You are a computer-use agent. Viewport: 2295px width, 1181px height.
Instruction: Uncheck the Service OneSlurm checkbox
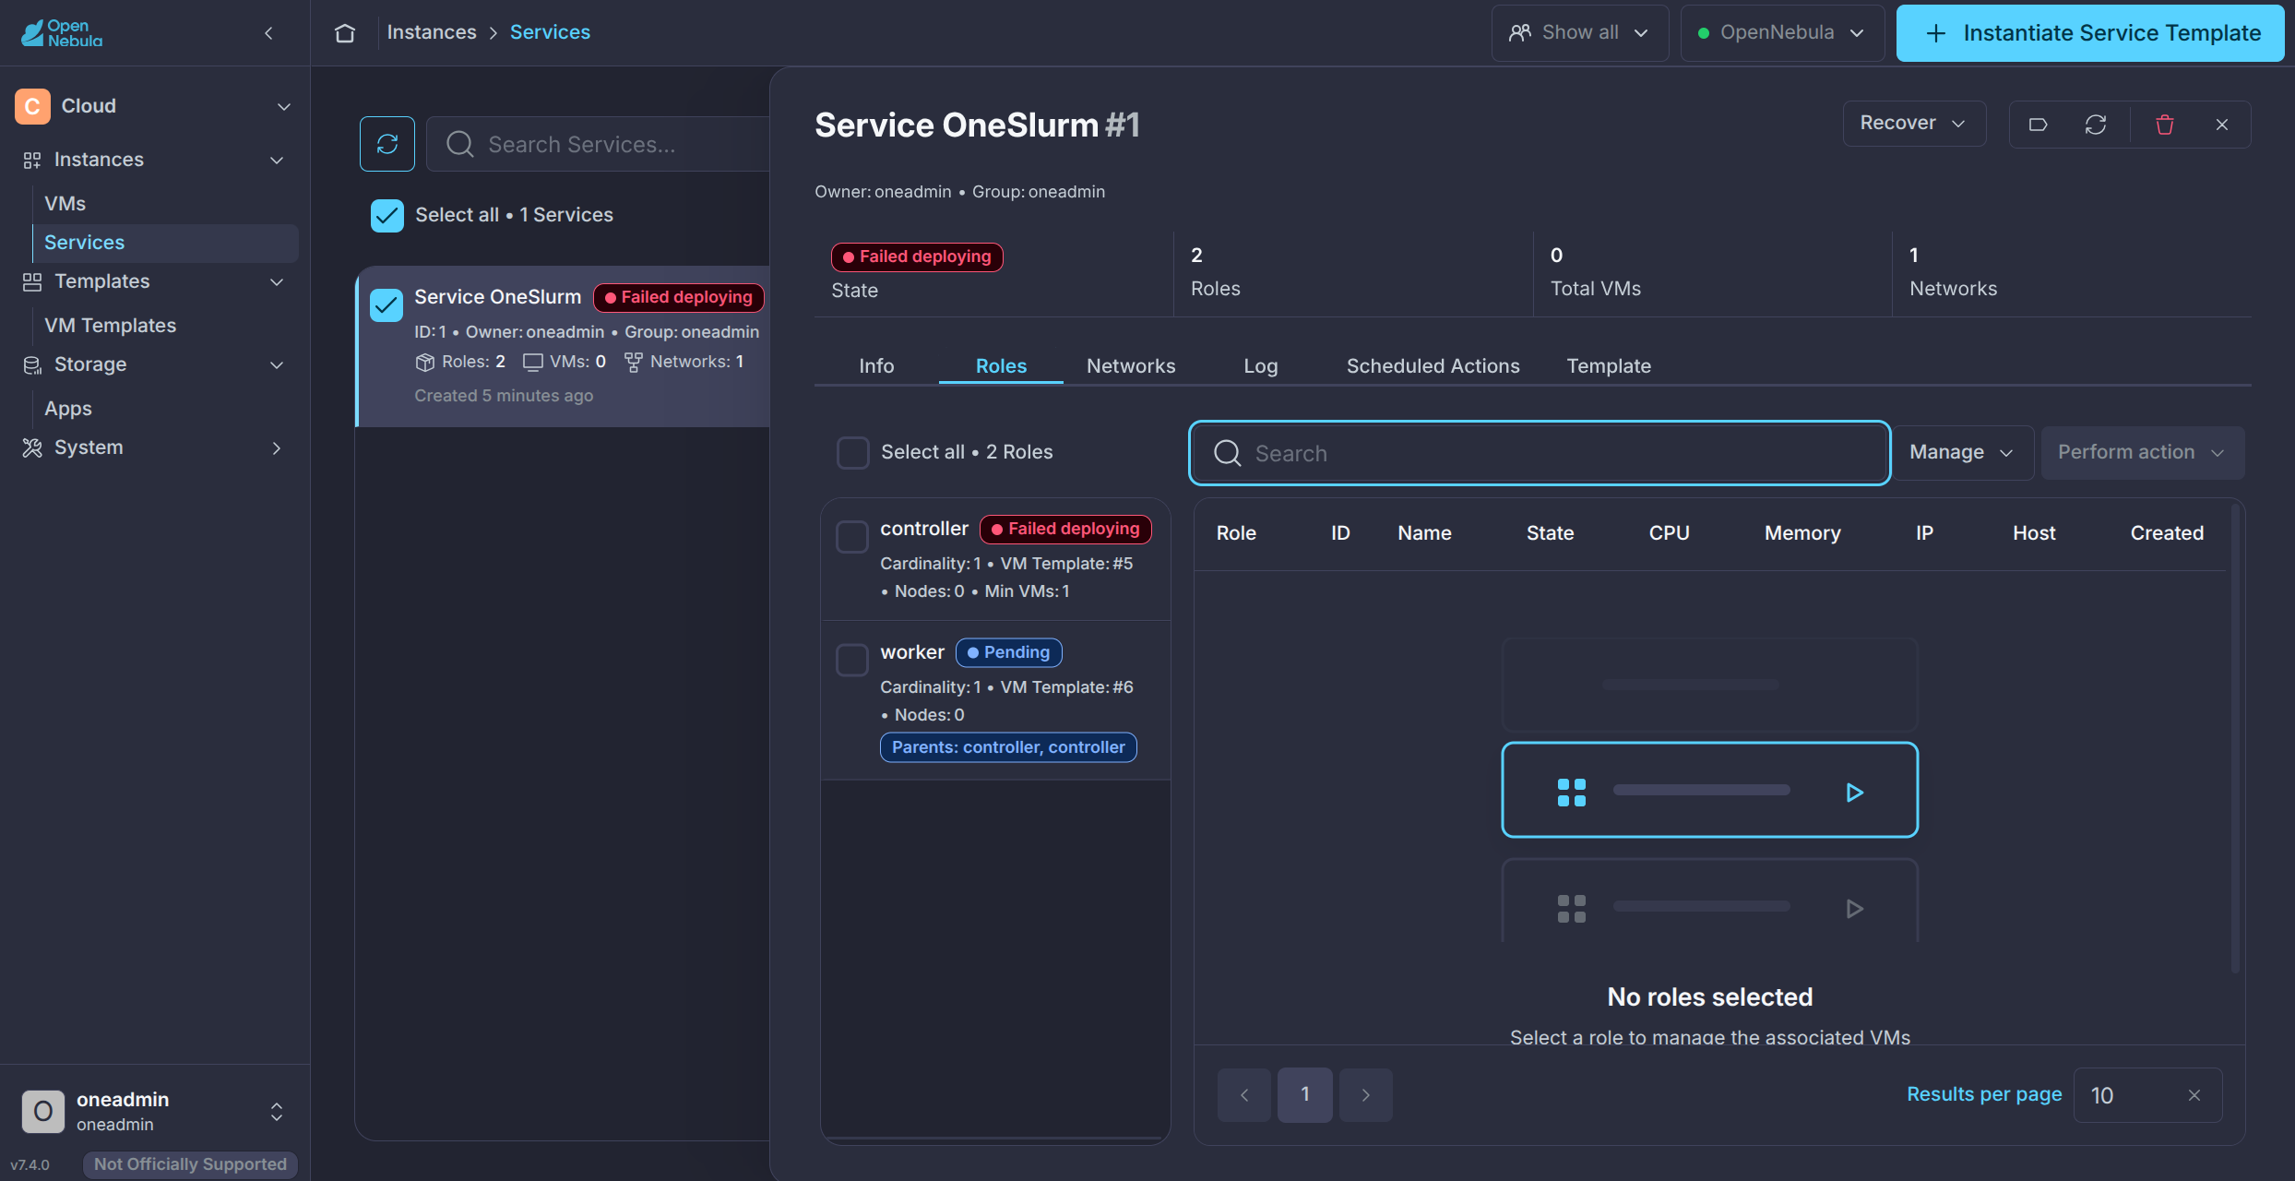[386, 305]
